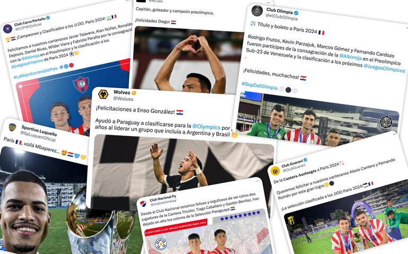This screenshot has height=254, width=408.
Task: Open the @JuegosOlimpicos mention in Olimpia tweet
Action: coord(384,68)
